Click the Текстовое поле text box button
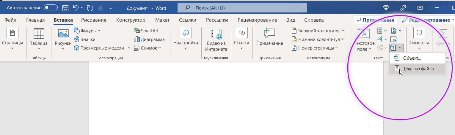Viewport: 455px width, 135px height. coord(364,40)
